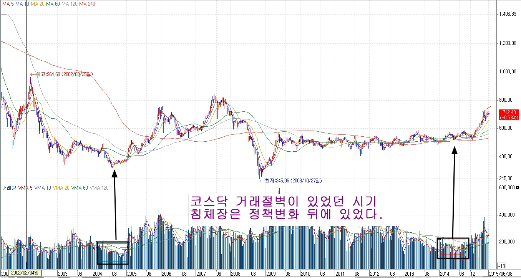Select the right upward black arrow annotation

click(454, 192)
